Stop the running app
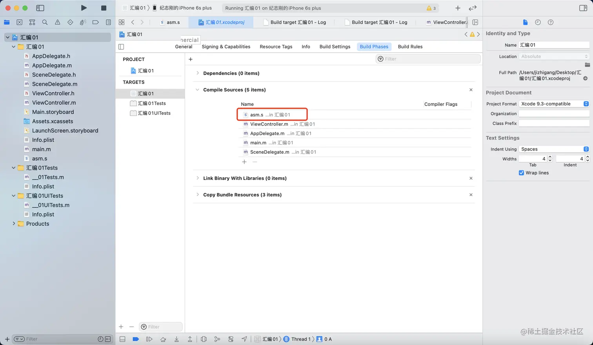The height and width of the screenshot is (345, 593). click(104, 8)
